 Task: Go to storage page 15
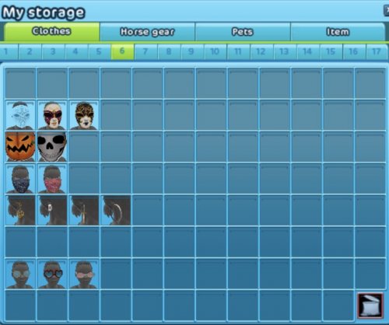point(331,51)
